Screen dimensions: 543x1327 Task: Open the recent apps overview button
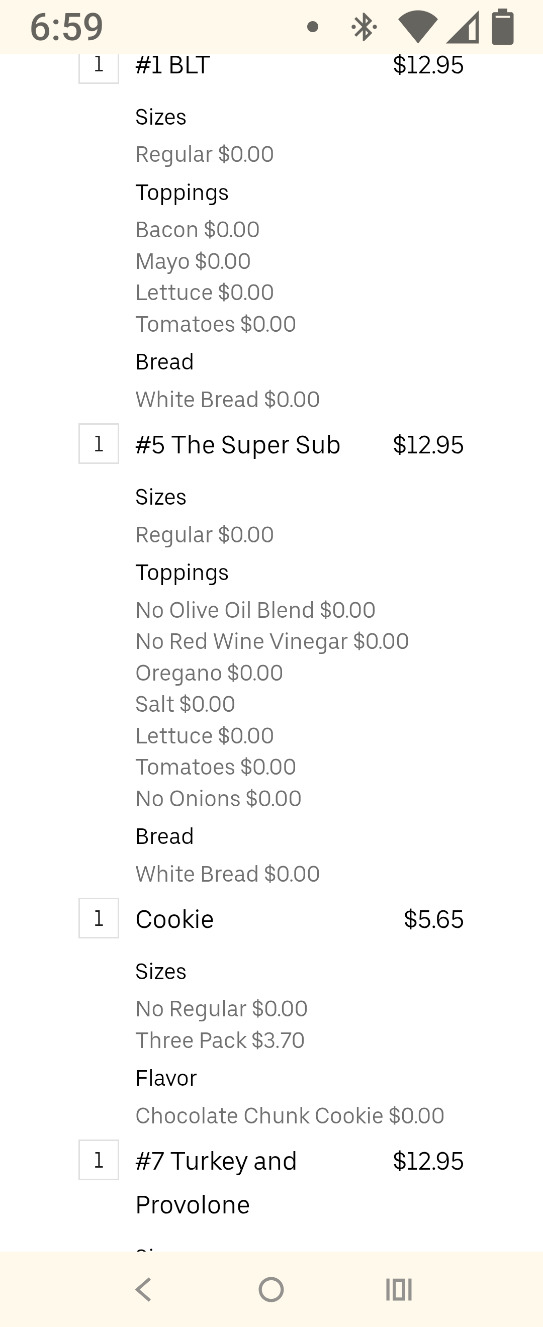click(399, 1289)
